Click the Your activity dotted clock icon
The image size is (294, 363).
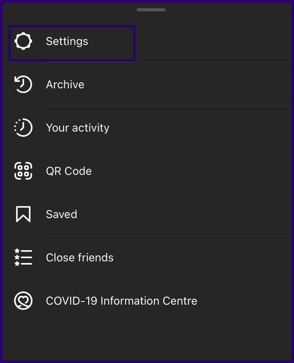pos(23,127)
